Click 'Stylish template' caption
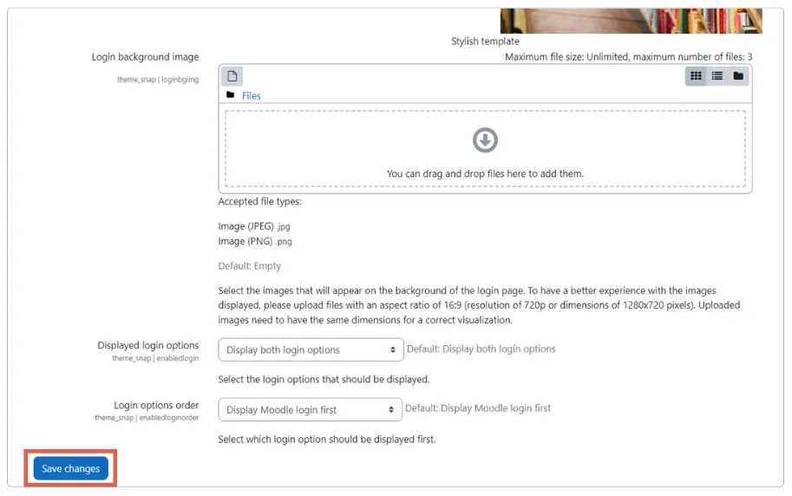792x496 pixels. coord(485,42)
